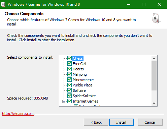Click the installer card icon in title bar

click(3, 4)
